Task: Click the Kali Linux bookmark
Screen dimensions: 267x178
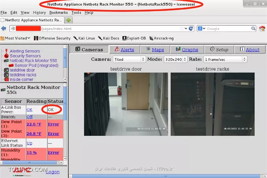Action: (x=84, y=38)
